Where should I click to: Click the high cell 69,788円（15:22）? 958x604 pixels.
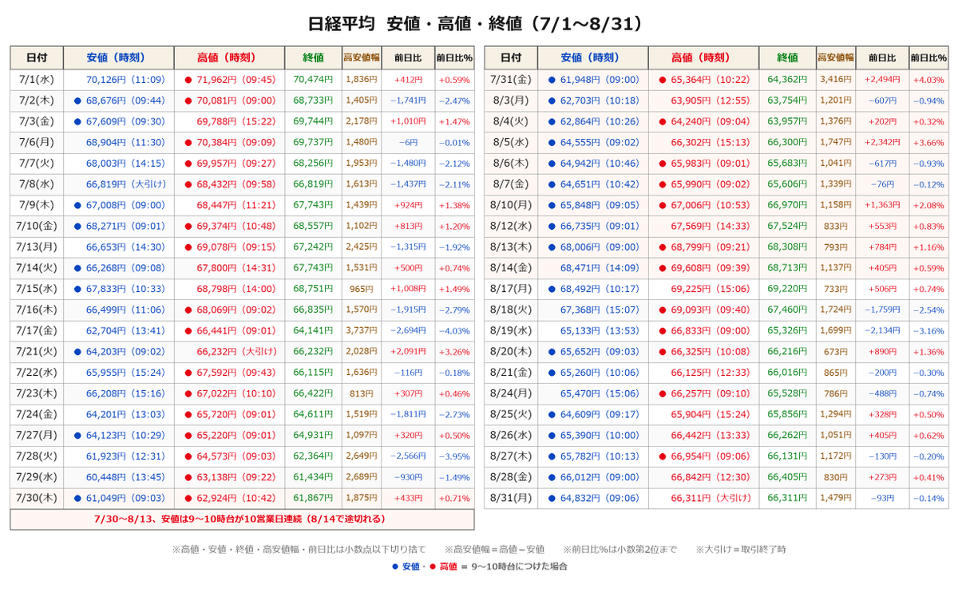point(236,121)
